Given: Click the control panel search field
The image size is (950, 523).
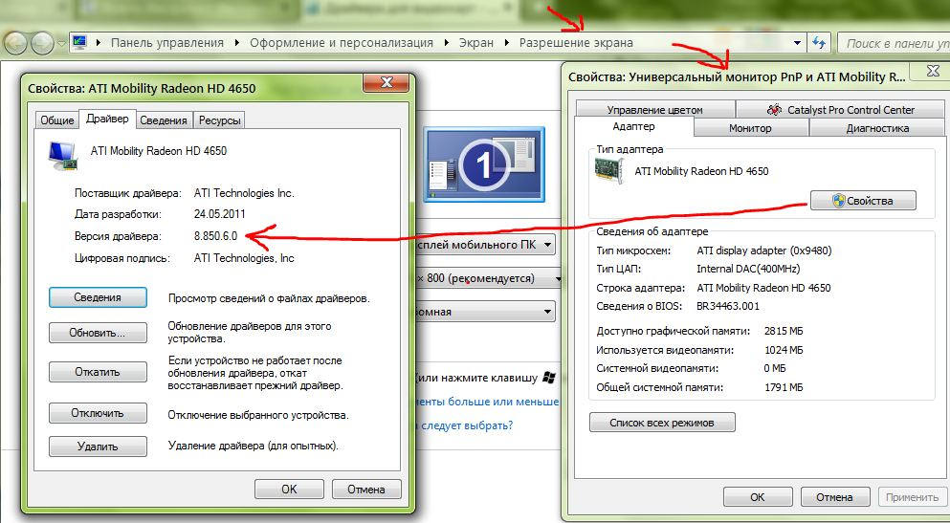Looking at the screenshot, I should point(894,44).
